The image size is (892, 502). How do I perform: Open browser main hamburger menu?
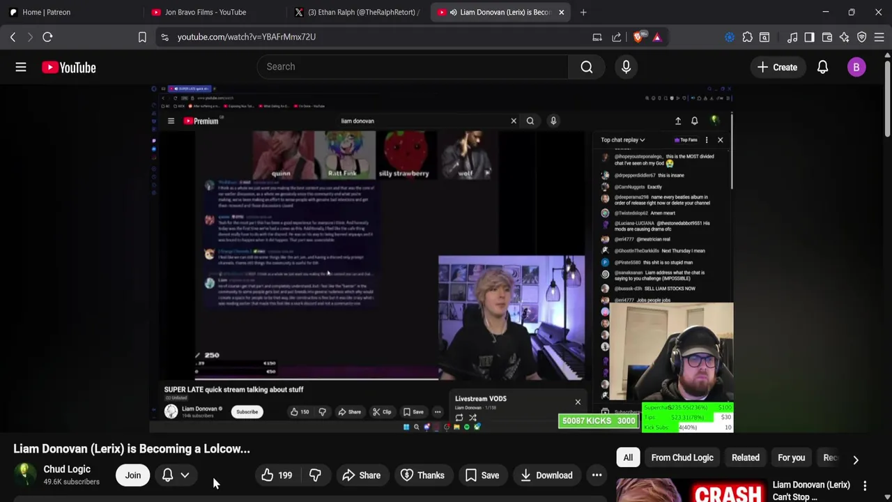pos(879,37)
